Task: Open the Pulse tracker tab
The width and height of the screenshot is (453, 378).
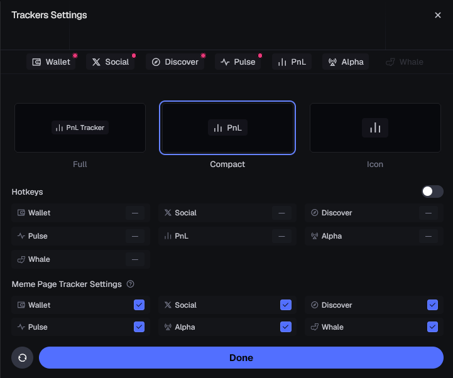Action: click(x=237, y=62)
